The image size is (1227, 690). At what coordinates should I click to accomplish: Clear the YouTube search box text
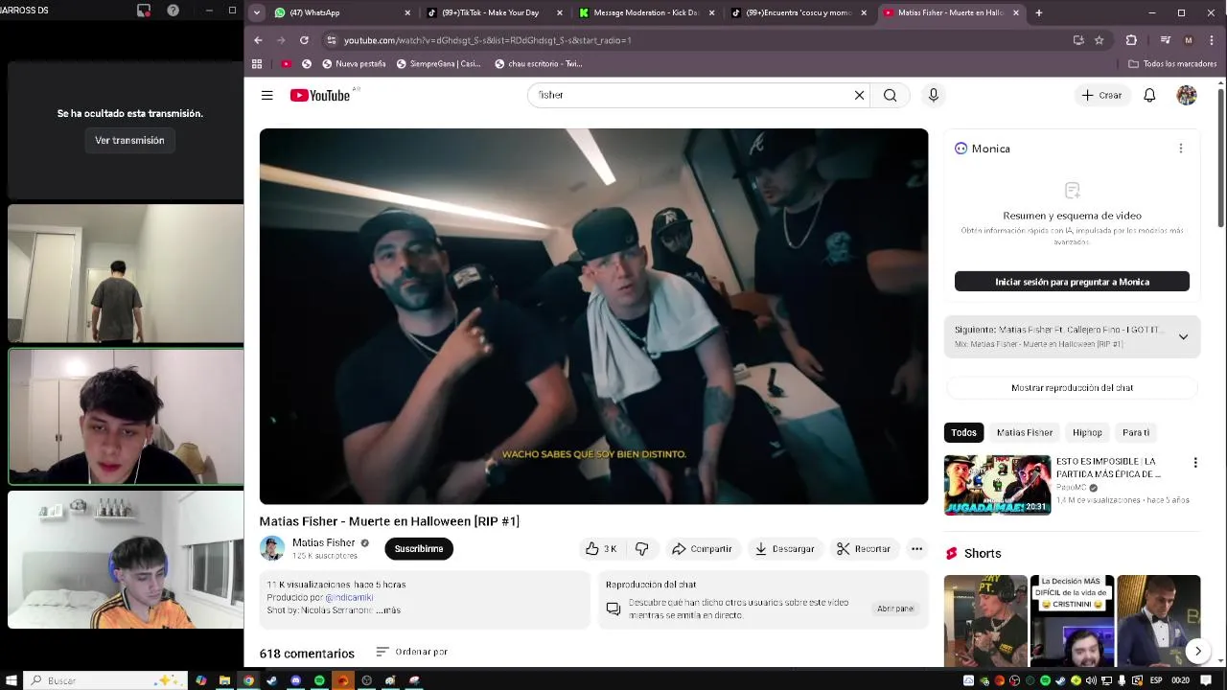[x=859, y=95]
